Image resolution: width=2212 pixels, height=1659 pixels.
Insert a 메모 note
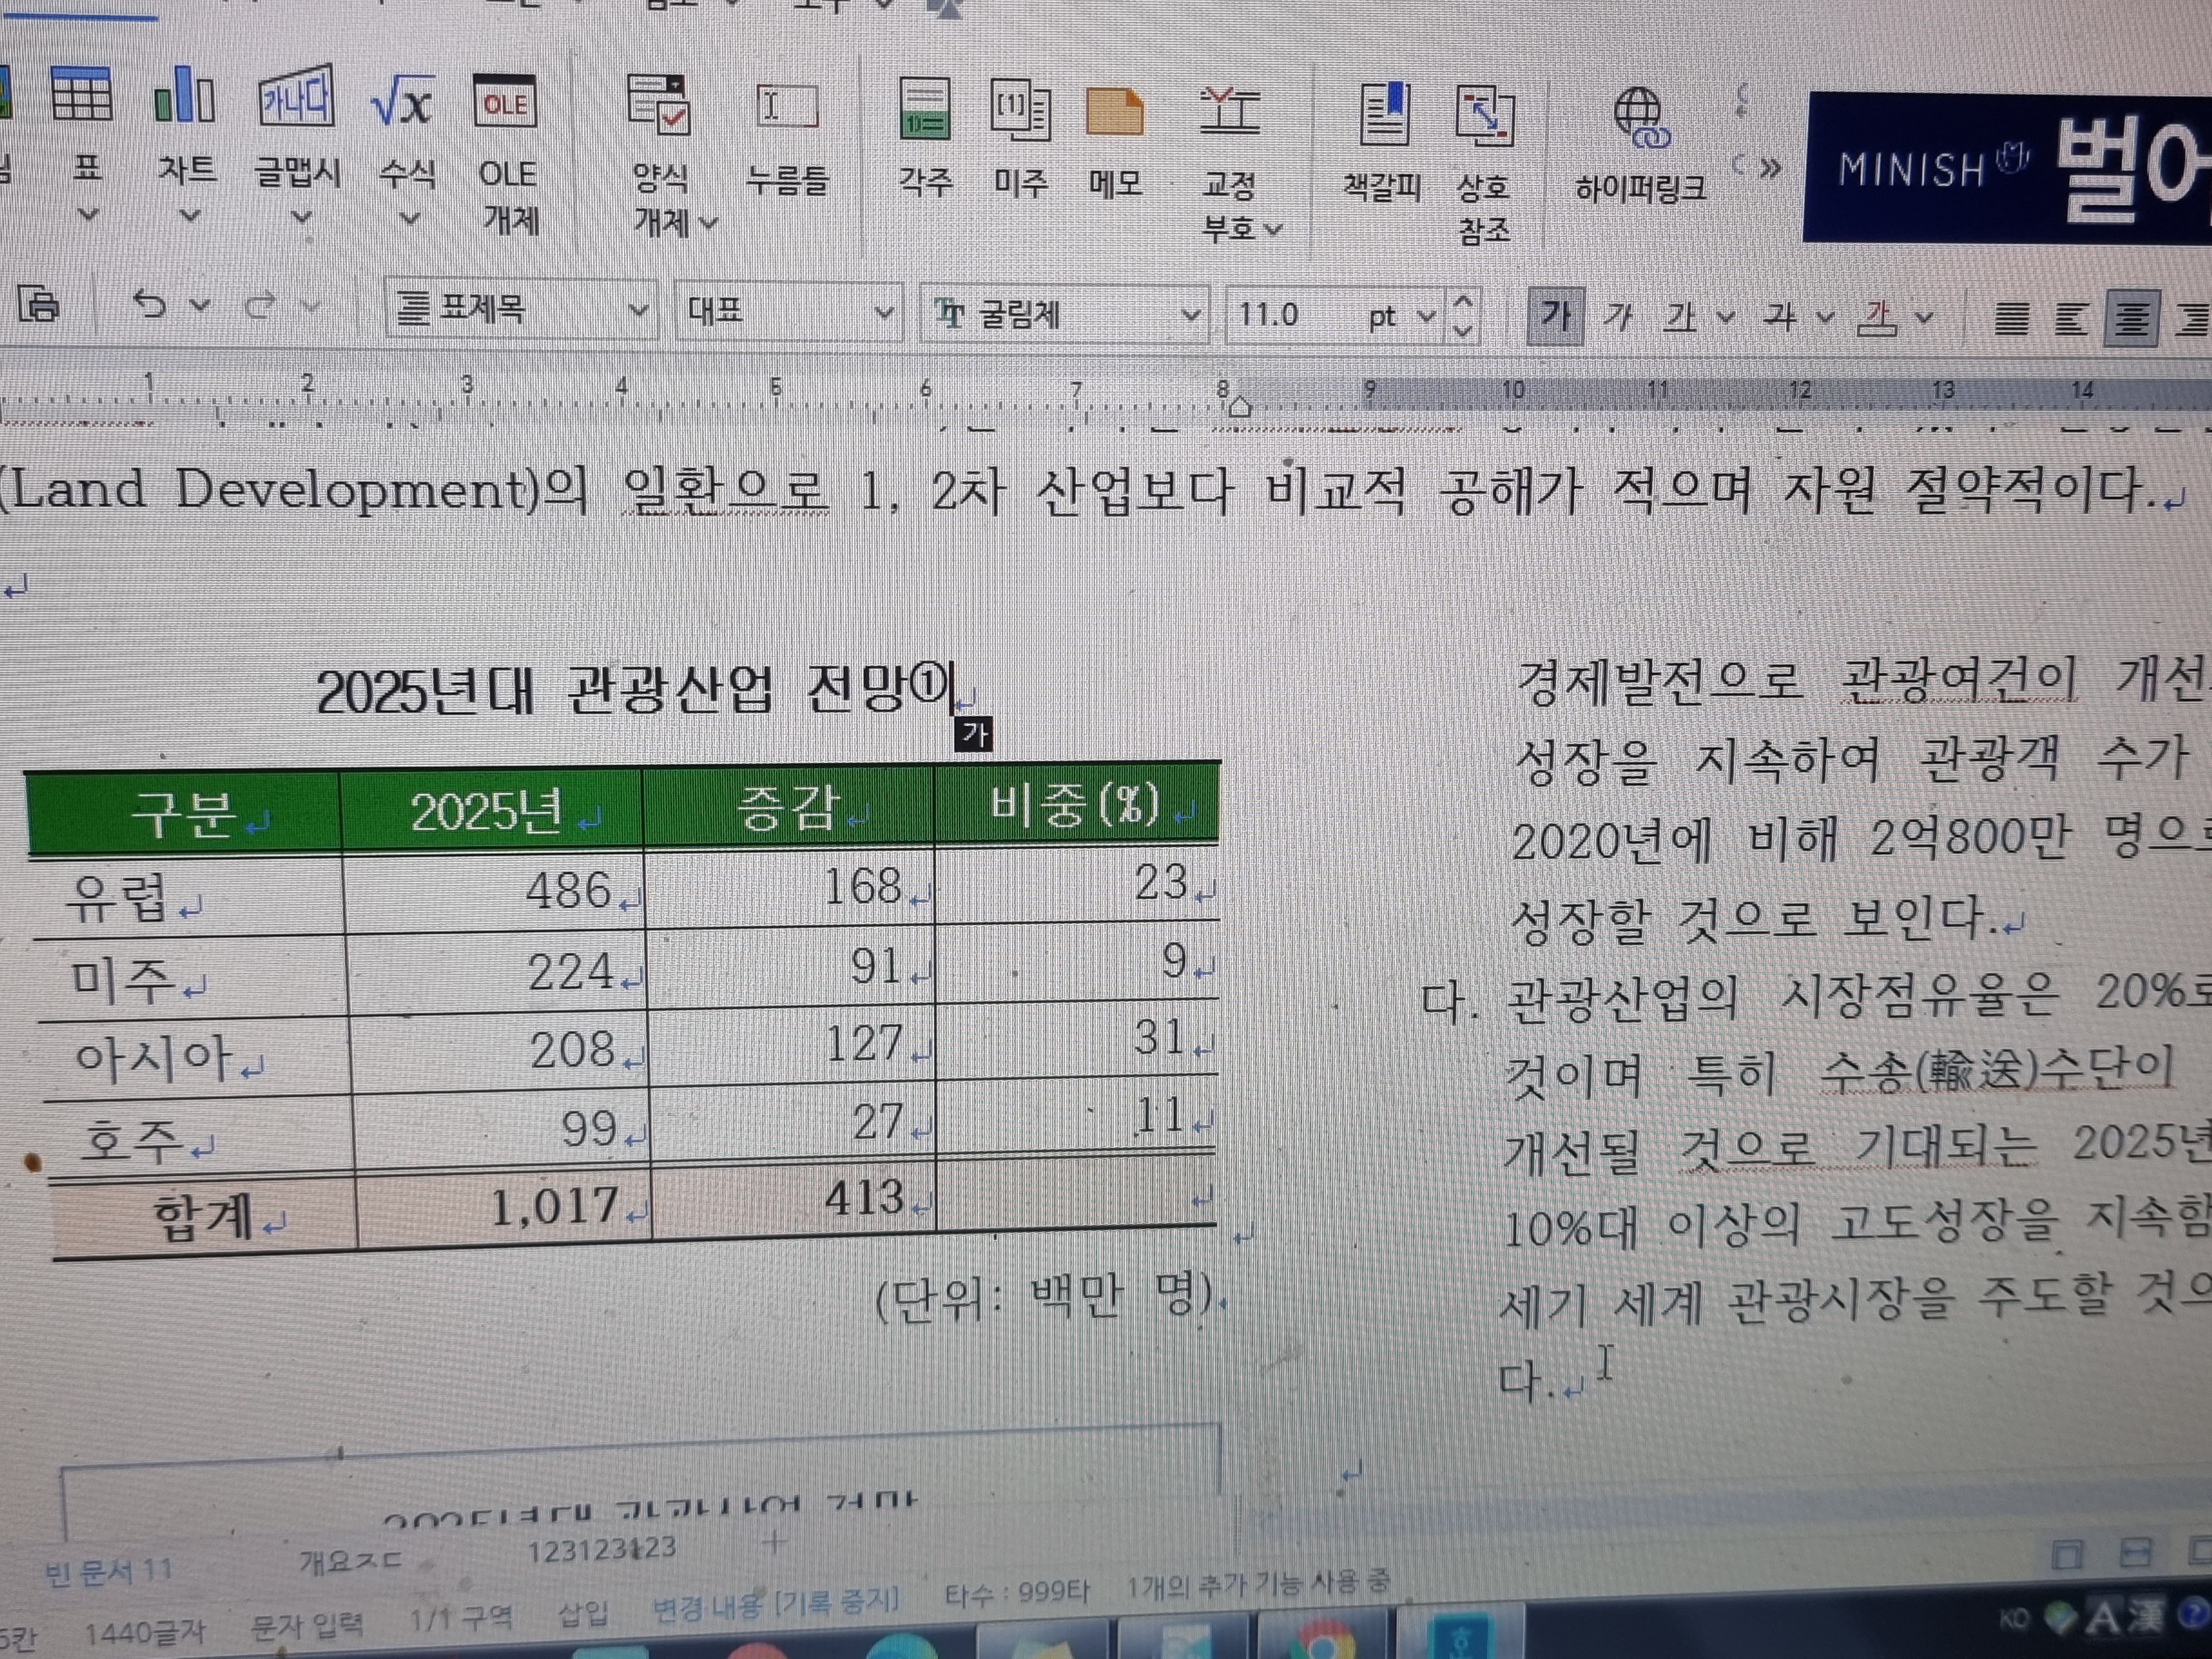(x=1114, y=112)
